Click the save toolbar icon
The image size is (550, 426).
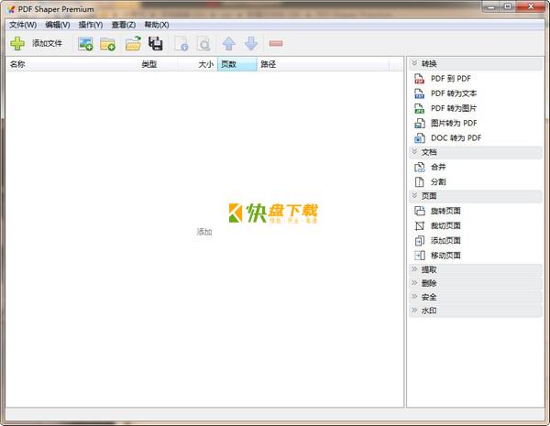point(156,43)
